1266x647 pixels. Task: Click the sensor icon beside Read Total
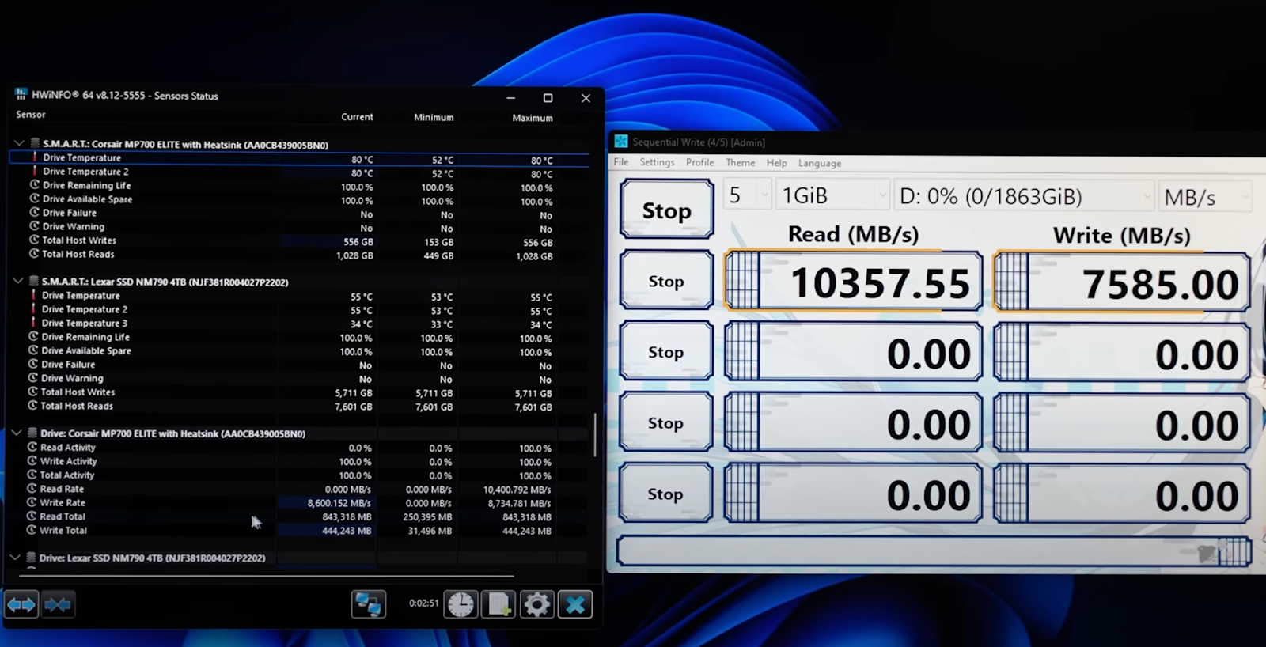click(x=32, y=516)
